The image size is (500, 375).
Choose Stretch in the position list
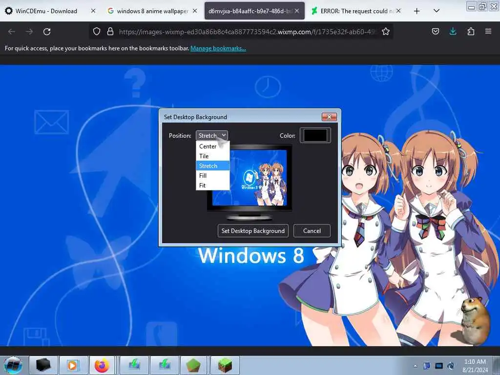[213, 166]
